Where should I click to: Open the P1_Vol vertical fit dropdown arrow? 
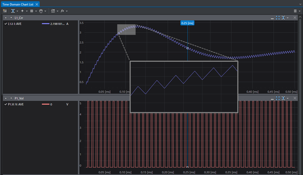[x=288, y=98]
